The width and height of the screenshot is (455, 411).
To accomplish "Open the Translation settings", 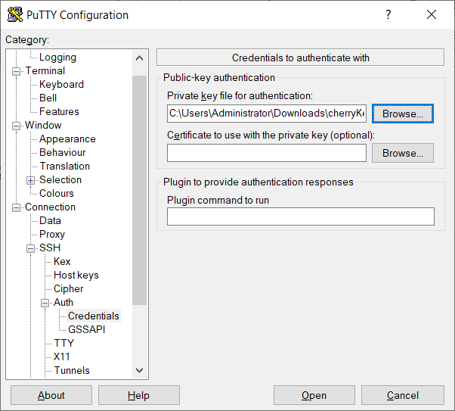I will (x=65, y=167).
